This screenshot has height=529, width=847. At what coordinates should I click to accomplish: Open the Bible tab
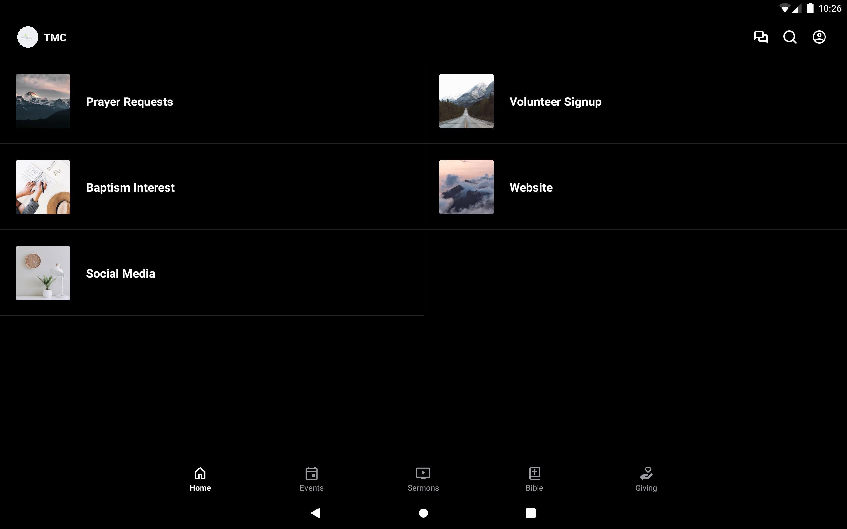[x=534, y=479]
